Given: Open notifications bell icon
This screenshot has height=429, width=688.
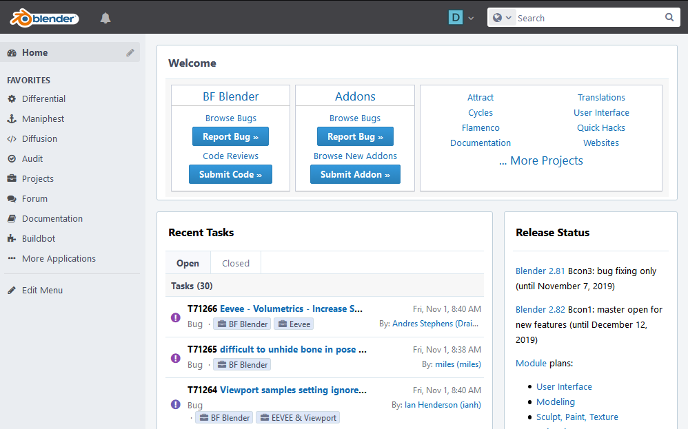Looking at the screenshot, I should click(x=105, y=18).
